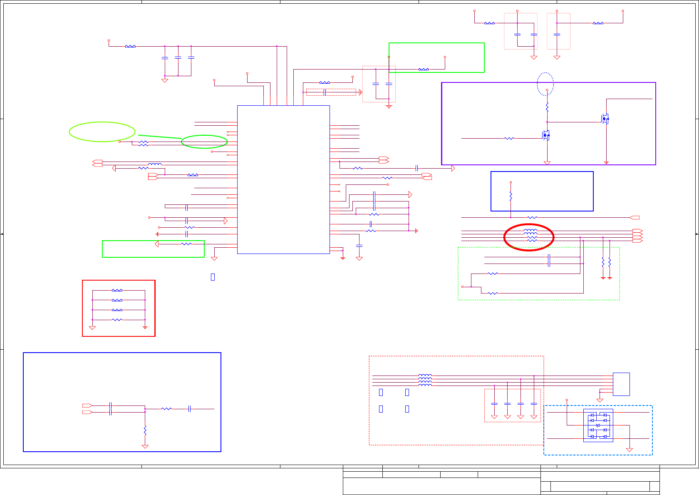The width and height of the screenshot is (699, 495).
Task: Select the dashed-outlined polarized capacitor above the IC
Action: [x=331, y=92]
